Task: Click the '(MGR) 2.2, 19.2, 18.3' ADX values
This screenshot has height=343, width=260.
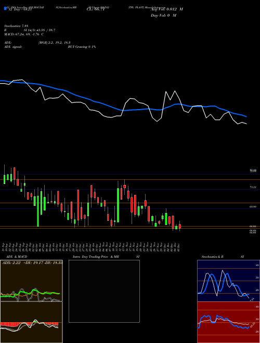Action: click(x=54, y=43)
